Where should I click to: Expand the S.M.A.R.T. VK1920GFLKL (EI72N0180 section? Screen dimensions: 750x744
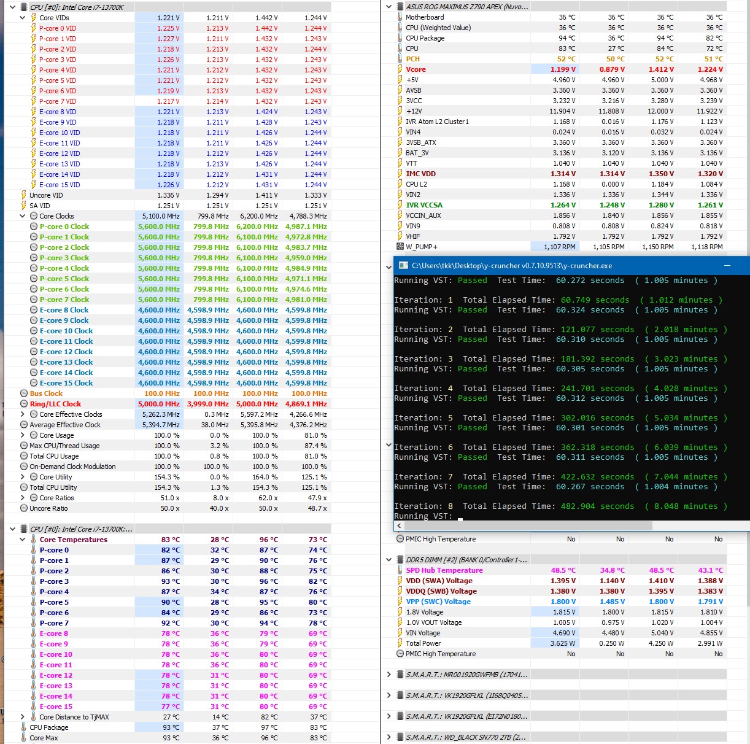[389, 716]
